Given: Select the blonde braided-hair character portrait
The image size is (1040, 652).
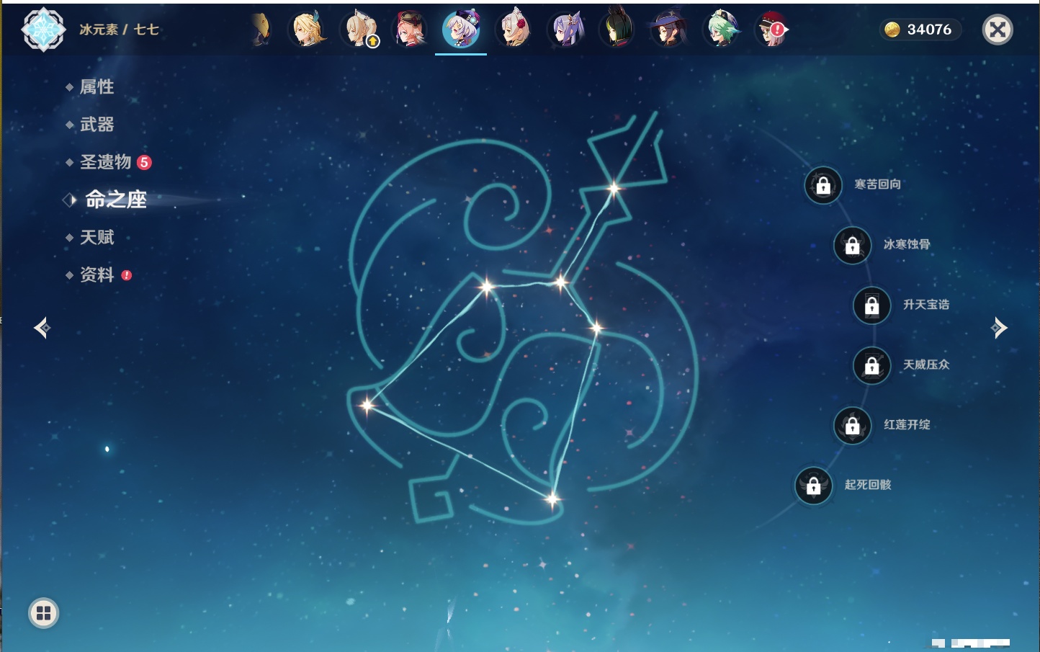Looking at the screenshot, I should tap(308, 30).
